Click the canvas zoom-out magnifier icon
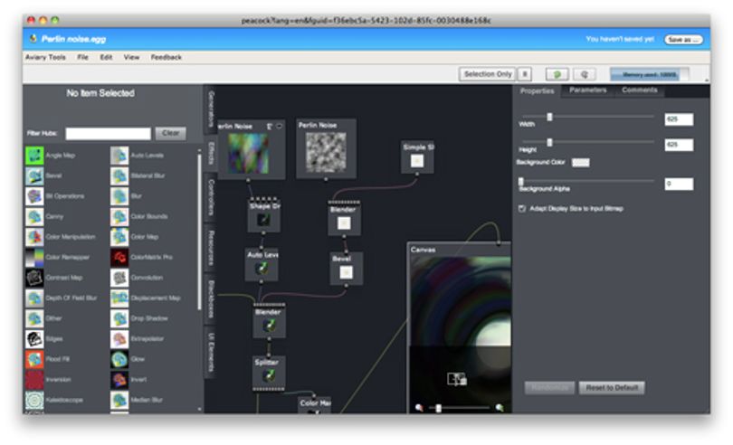The width and height of the screenshot is (733, 445). tap(419, 408)
